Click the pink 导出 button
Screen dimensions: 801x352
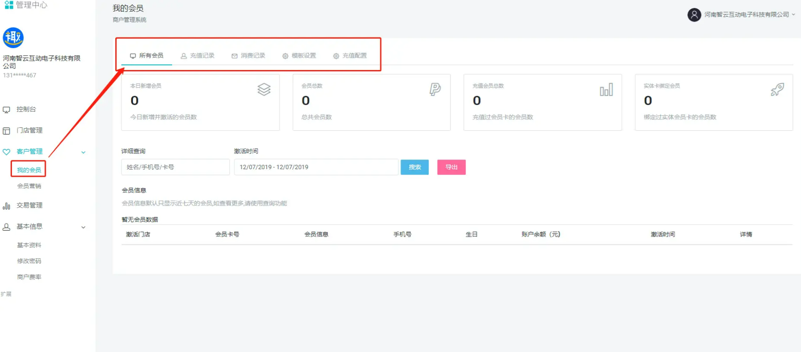tap(452, 167)
